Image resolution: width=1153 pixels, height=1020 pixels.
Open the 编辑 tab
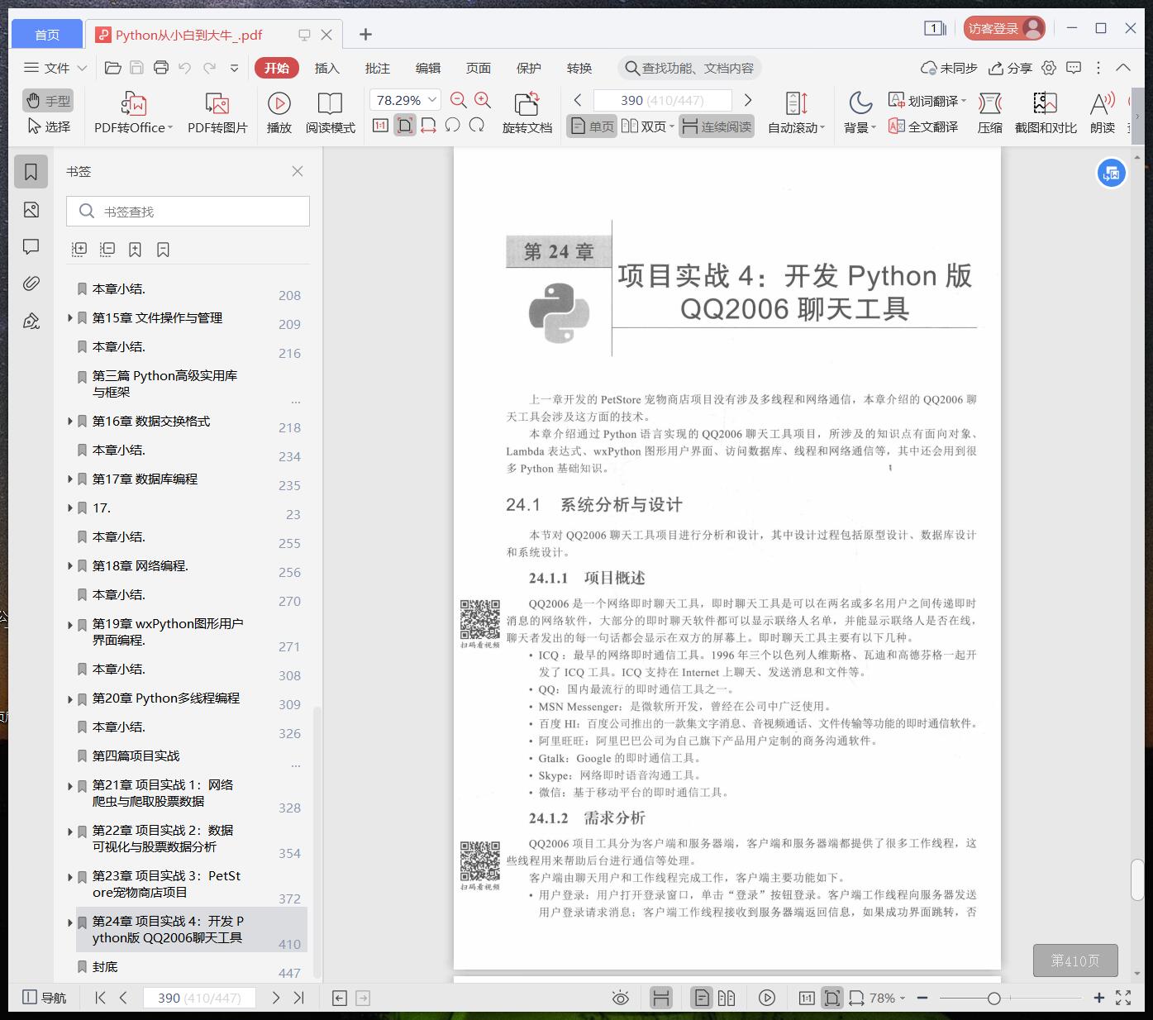[428, 68]
